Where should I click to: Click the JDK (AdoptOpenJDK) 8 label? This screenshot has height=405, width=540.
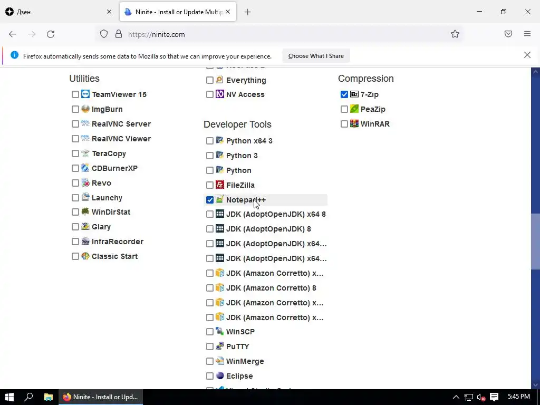click(268, 229)
